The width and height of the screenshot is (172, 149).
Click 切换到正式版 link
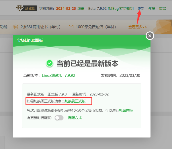pyautogui.click(x=75, y=101)
